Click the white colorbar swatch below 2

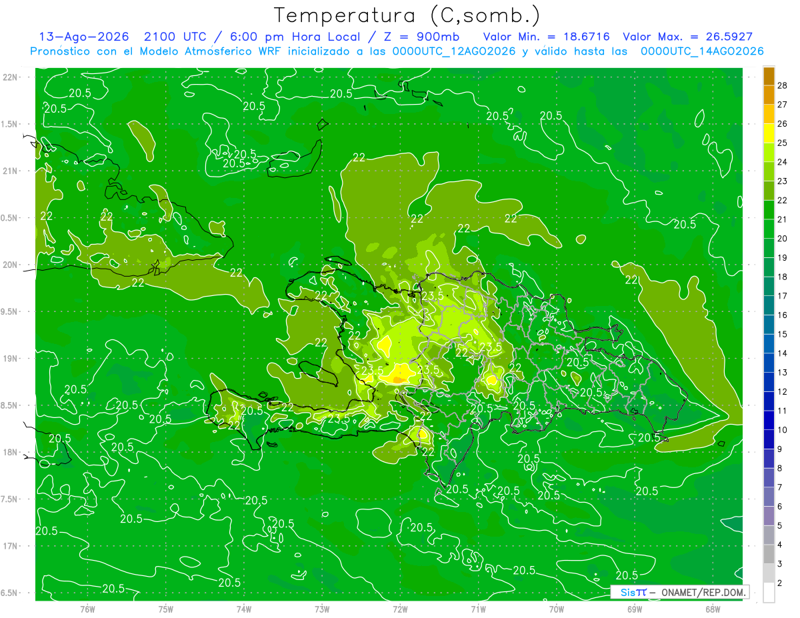coord(769,593)
